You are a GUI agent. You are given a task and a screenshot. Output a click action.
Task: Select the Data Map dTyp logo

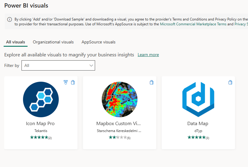tap(198, 99)
